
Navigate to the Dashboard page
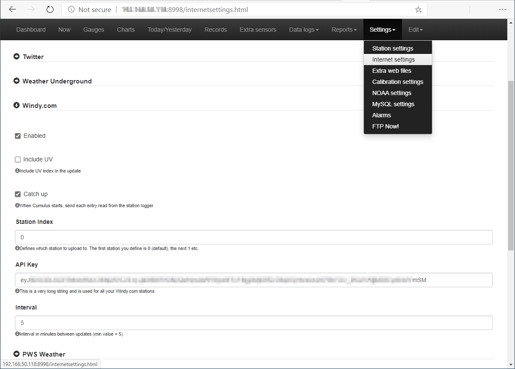(31, 29)
